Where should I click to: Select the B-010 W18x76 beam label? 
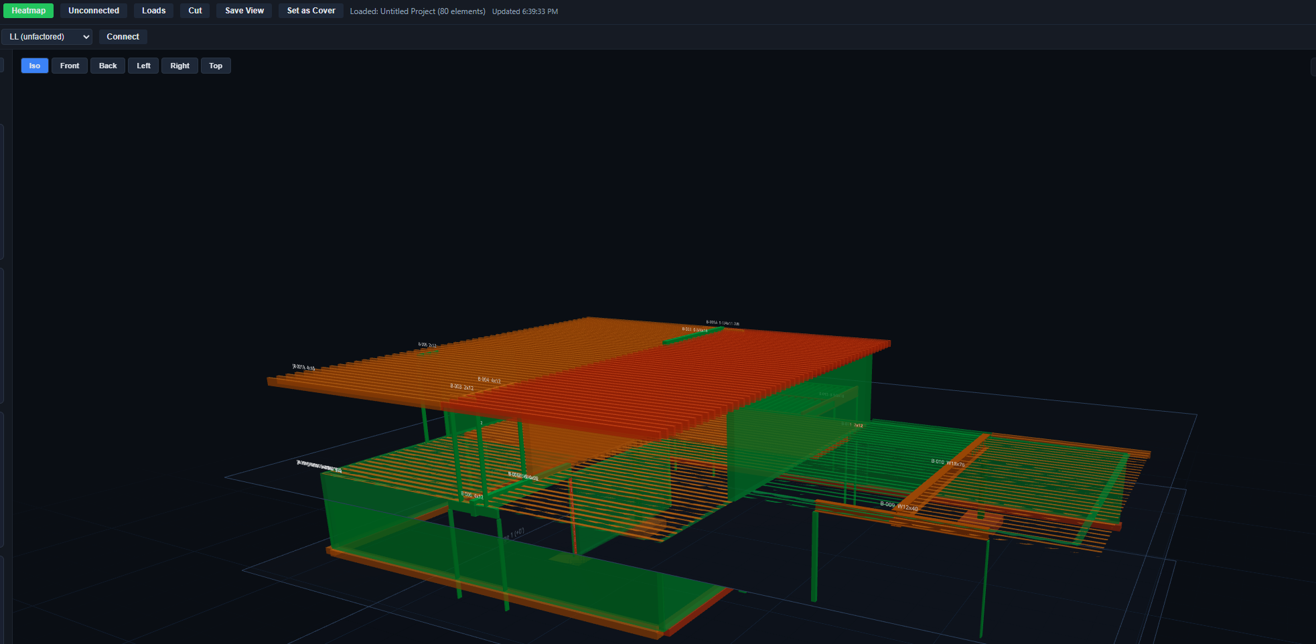pyautogui.click(x=948, y=463)
